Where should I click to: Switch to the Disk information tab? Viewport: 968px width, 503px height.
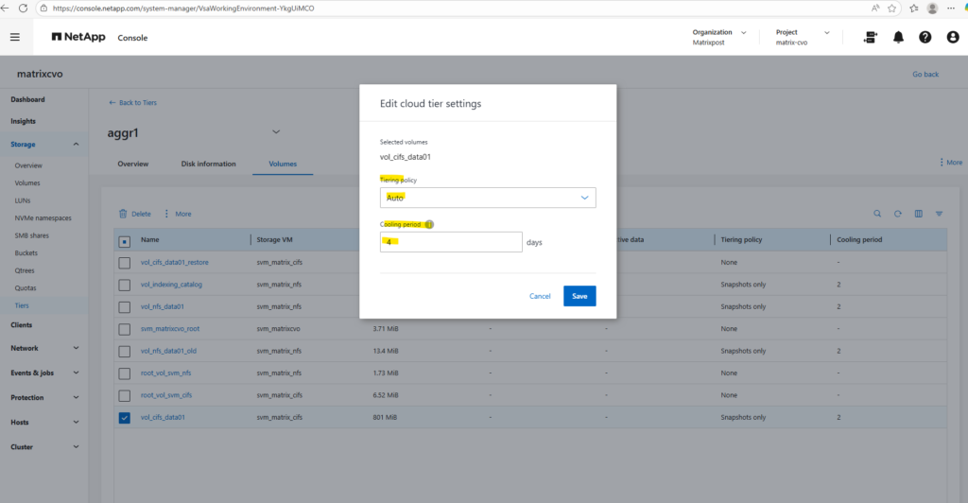pyautogui.click(x=208, y=164)
